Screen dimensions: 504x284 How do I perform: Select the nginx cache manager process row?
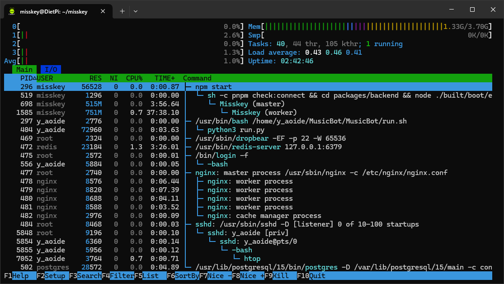point(248,216)
